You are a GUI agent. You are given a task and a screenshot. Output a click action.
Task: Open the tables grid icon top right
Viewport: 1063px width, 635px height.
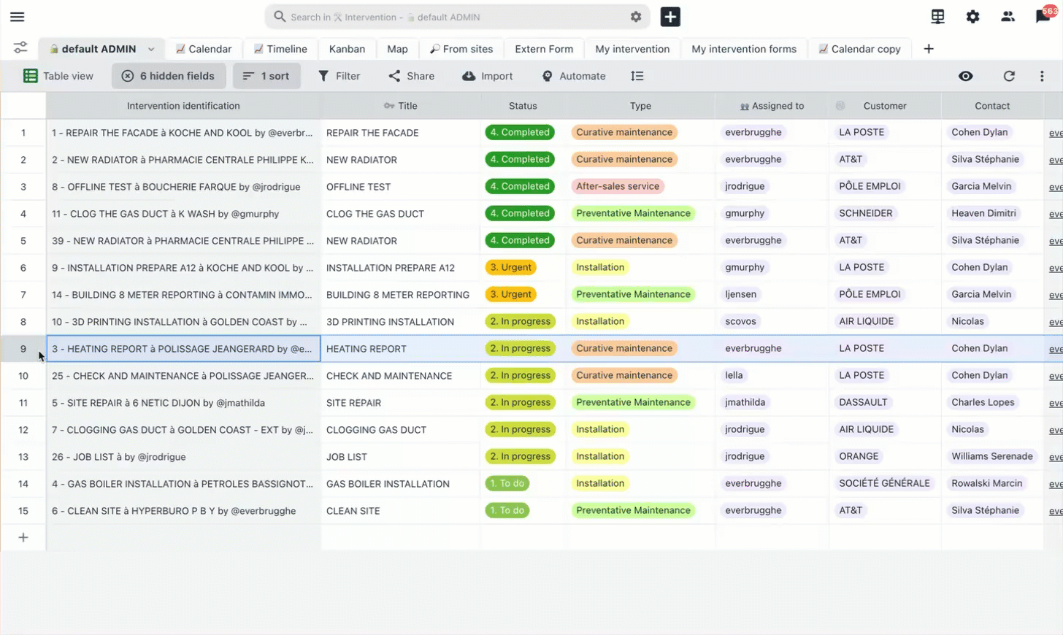tap(938, 17)
